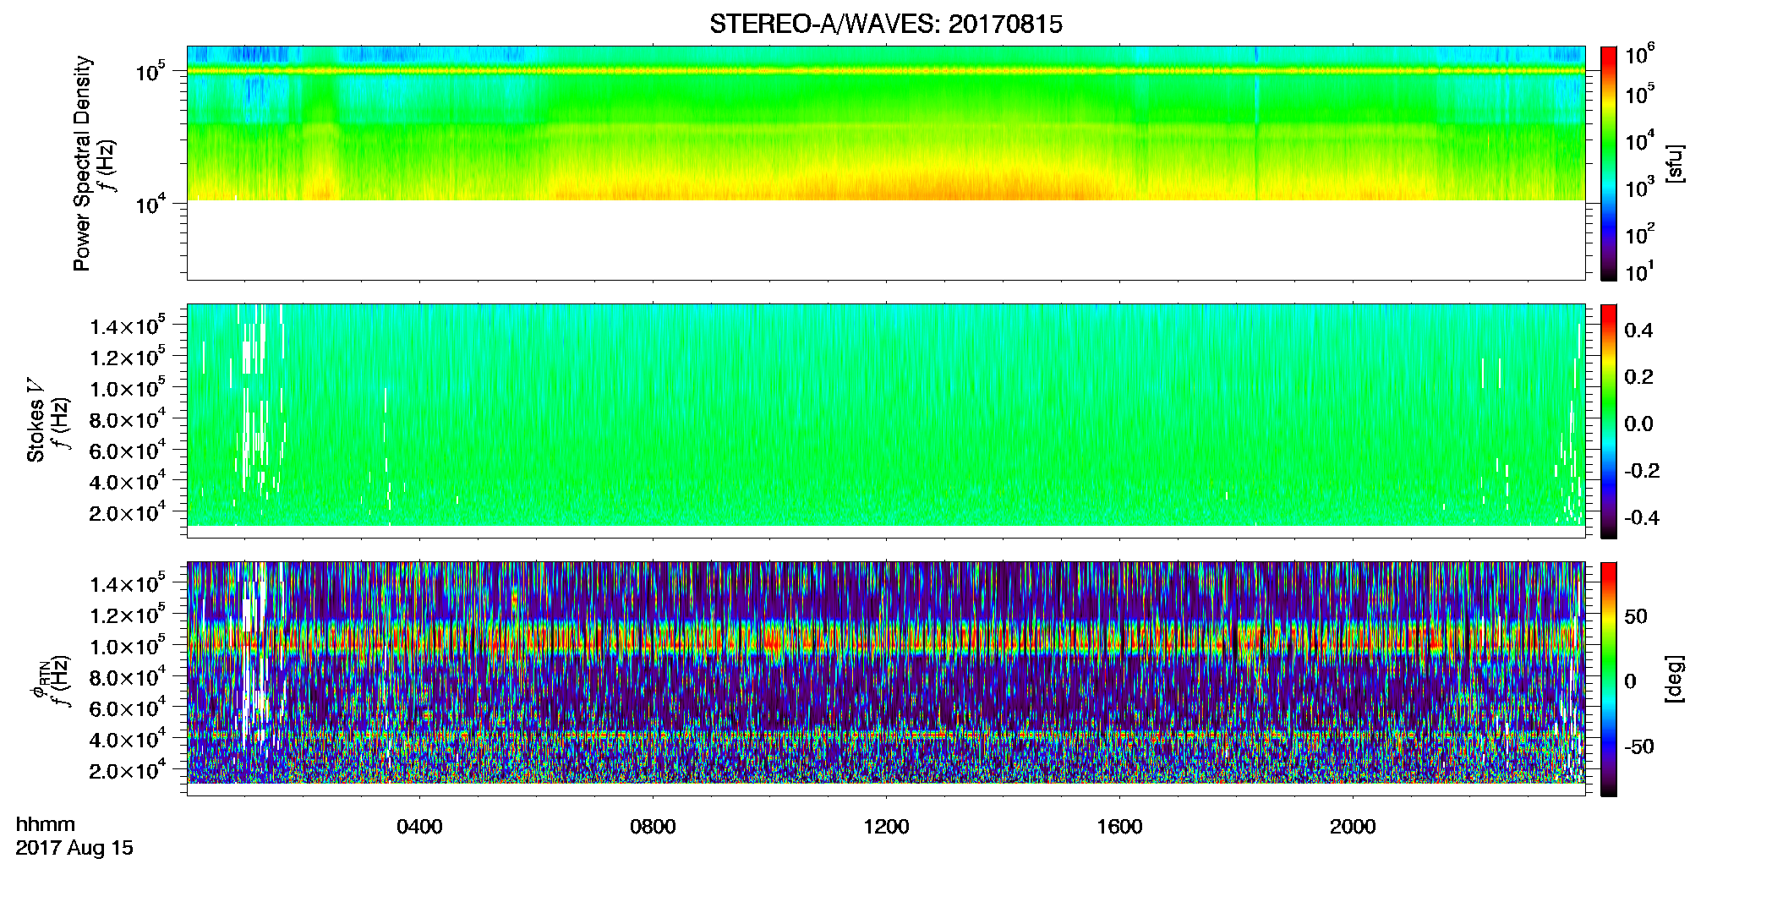Select the 1600 time axis label
The width and height of the screenshot is (1772, 913).
coord(1119,826)
